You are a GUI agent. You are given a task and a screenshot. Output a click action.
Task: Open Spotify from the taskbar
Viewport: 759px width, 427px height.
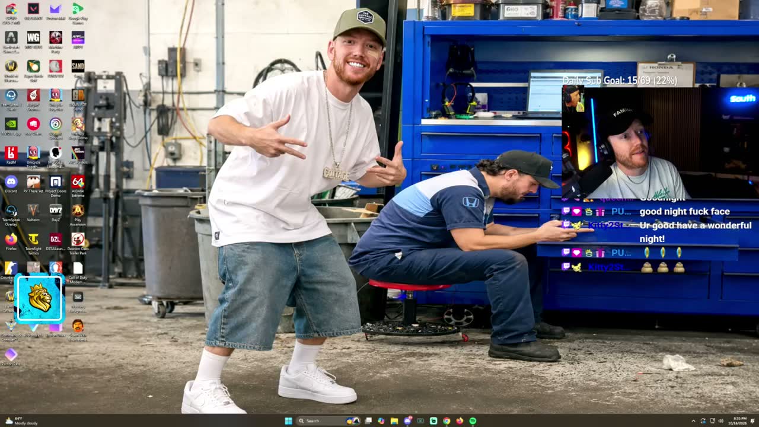tap(473, 420)
